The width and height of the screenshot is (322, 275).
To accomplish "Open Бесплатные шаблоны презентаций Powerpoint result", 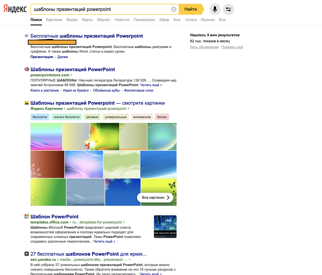I will tap(87, 36).
